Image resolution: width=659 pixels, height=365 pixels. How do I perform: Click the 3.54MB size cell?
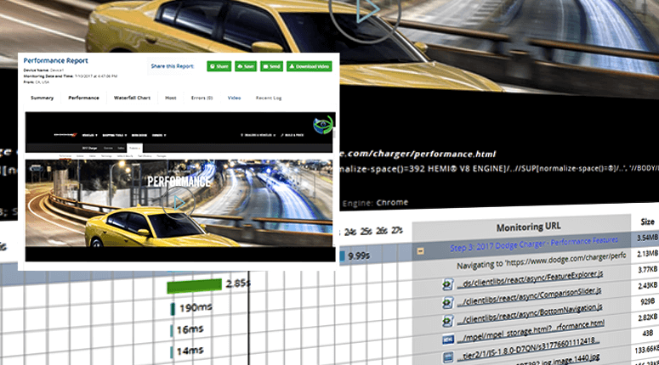coord(647,238)
